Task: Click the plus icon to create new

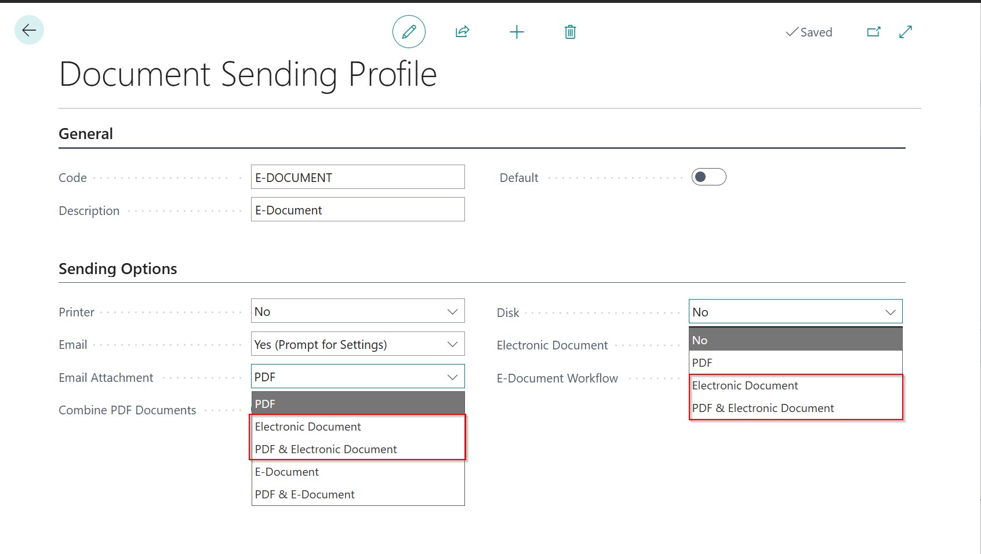Action: click(517, 32)
